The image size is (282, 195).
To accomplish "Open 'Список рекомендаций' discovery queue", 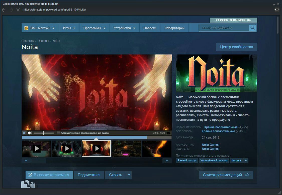I will coord(226,175).
